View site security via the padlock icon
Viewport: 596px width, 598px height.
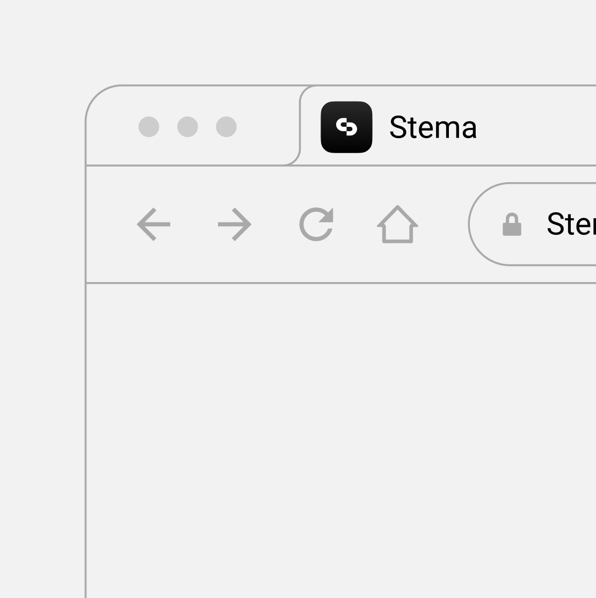coord(512,224)
